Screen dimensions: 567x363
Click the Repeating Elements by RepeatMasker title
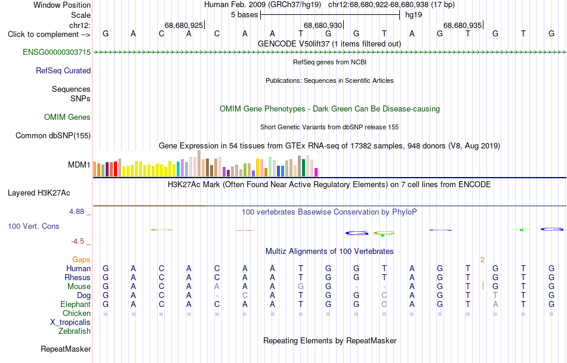coord(330,340)
